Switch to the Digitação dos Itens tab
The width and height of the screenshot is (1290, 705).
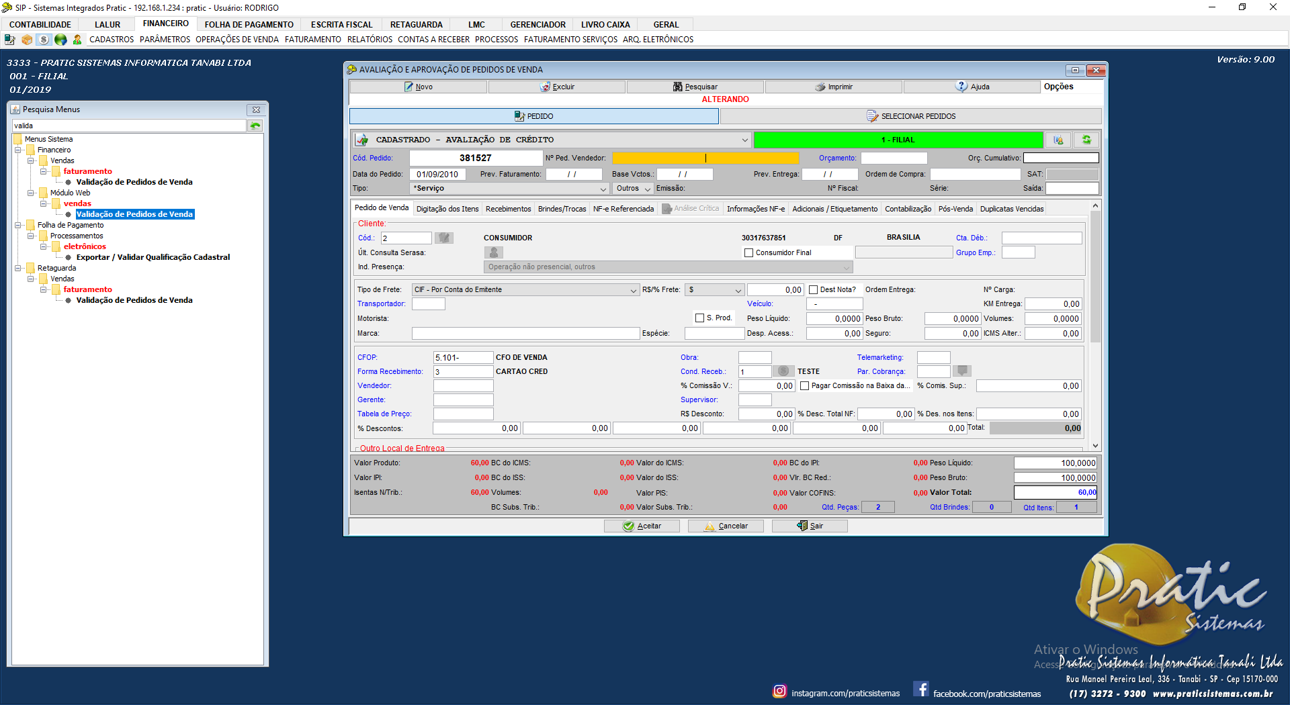pyautogui.click(x=447, y=209)
